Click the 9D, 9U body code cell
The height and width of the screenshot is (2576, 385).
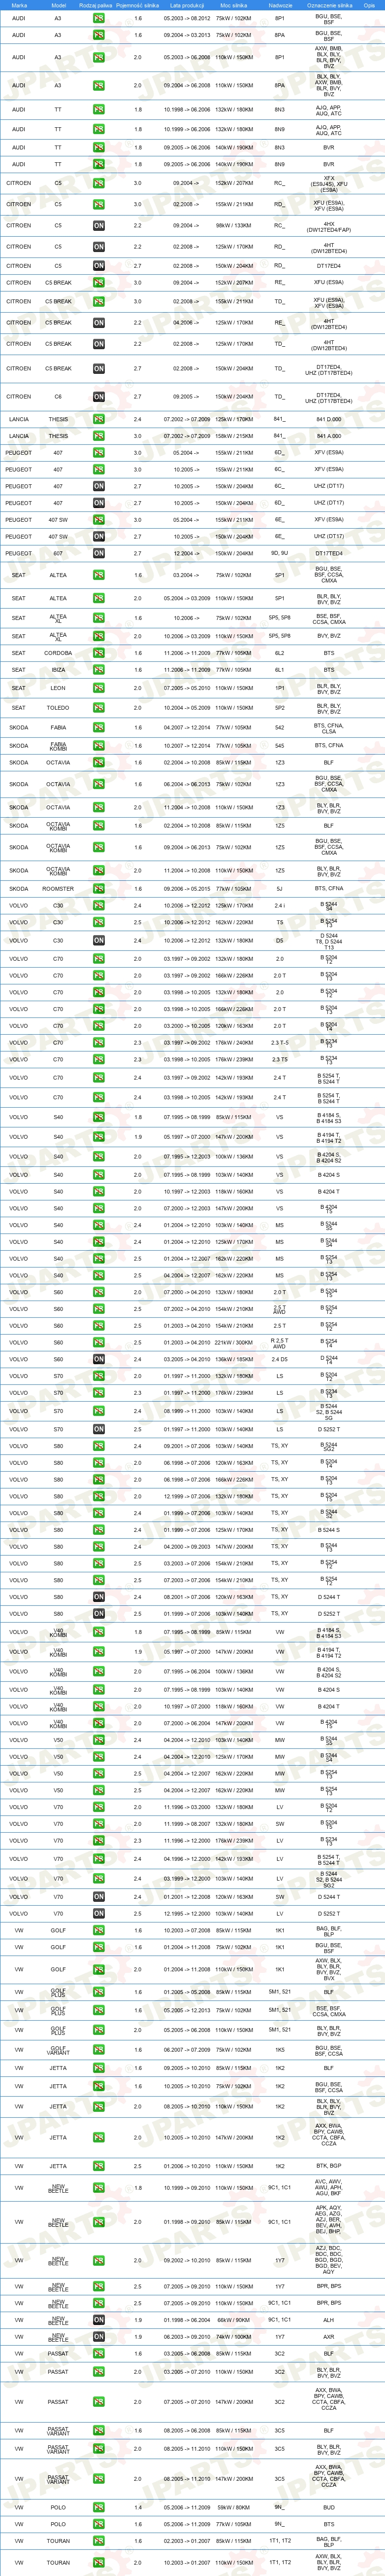tap(280, 553)
